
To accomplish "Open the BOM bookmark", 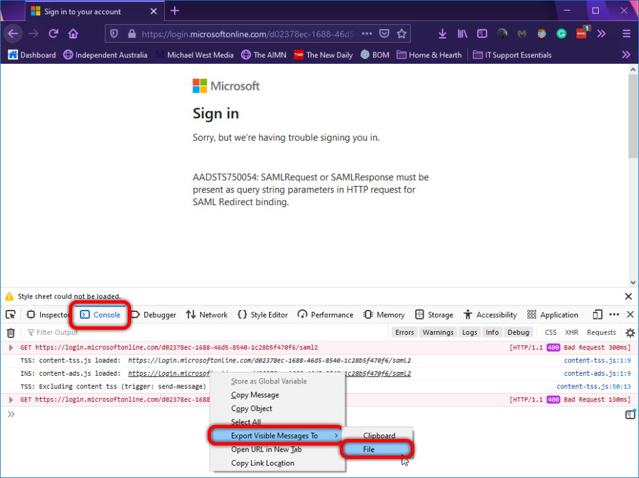I will (375, 54).
